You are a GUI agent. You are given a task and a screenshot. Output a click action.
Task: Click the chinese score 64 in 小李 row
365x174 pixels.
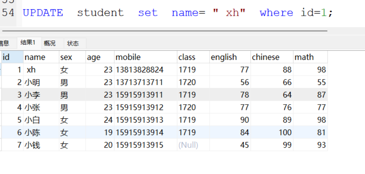(x=272, y=95)
